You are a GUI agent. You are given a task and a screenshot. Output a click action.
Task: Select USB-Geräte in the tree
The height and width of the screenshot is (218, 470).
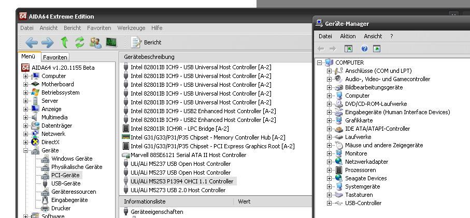click(x=66, y=183)
